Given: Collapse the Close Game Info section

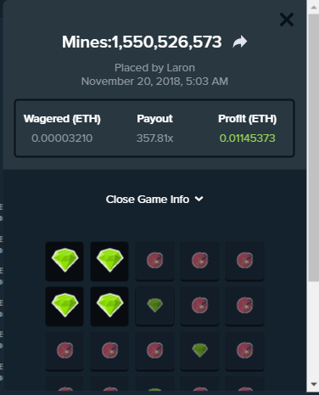Looking at the screenshot, I should pyautogui.click(x=154, y=200).
